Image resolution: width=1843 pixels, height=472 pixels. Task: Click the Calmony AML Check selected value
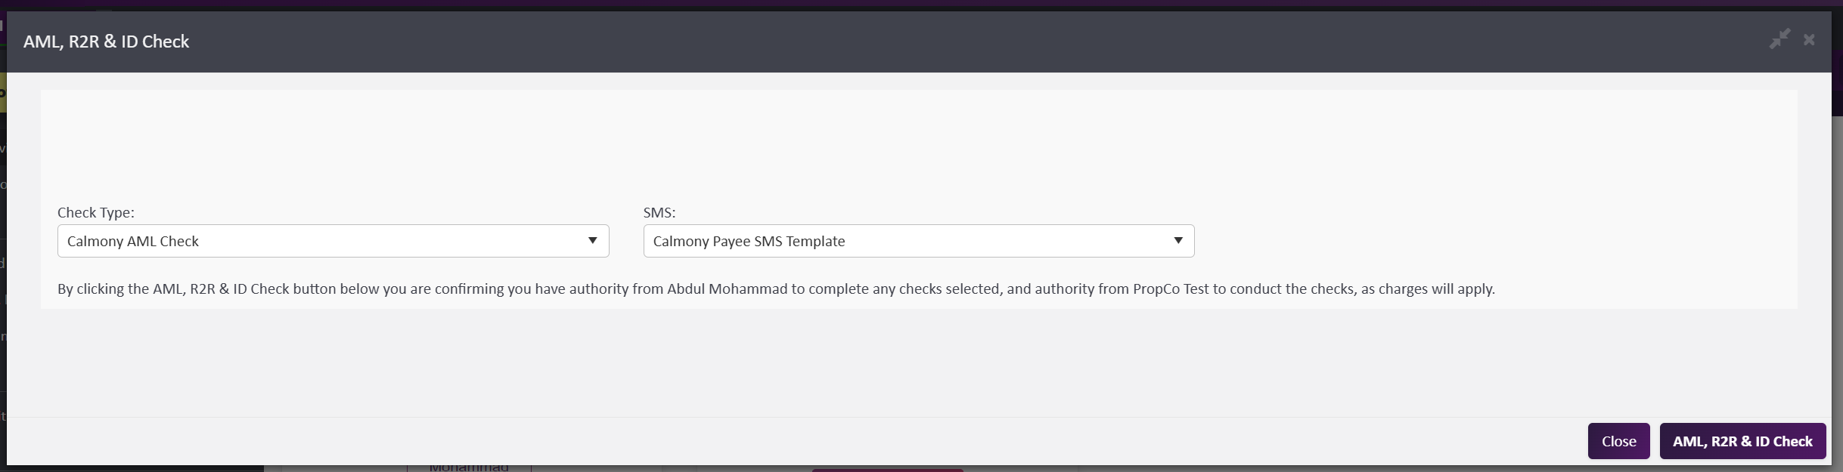coord(133,240)
